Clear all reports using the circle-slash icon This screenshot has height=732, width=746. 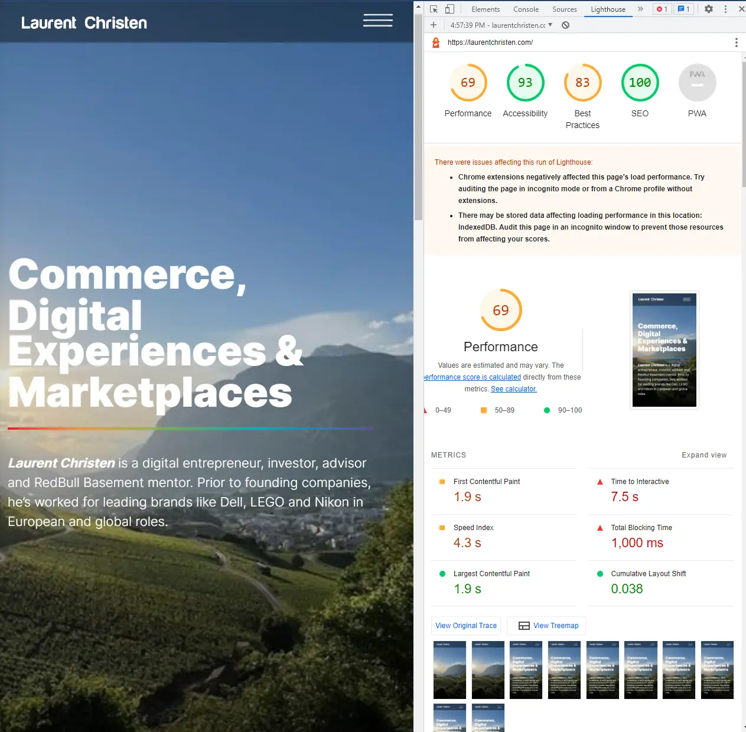point(565,25)
